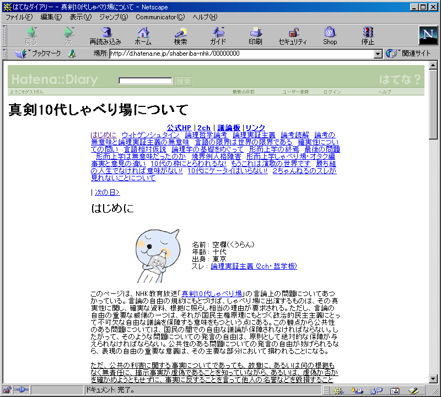441x397 pixels.
Task: Go to Home (ホーム) icon
Action: click(143, 36)
